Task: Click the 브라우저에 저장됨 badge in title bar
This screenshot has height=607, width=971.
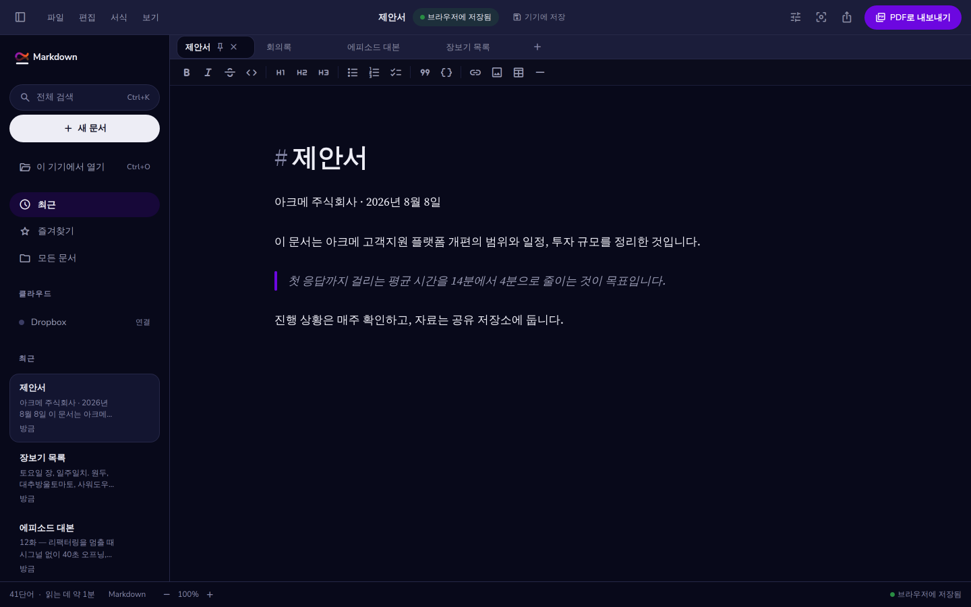Action: pos(456,17)
